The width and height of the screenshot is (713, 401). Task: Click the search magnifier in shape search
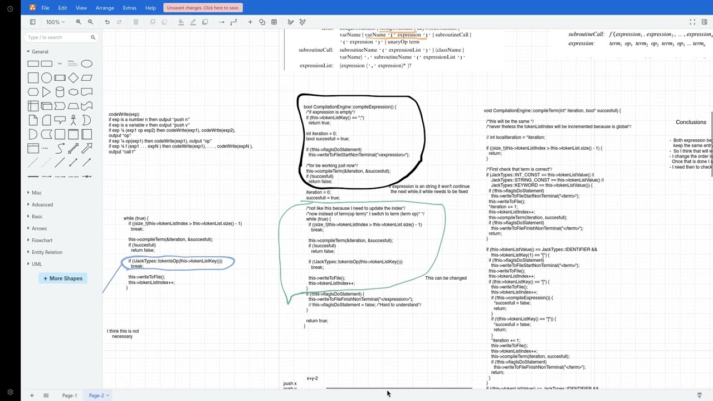pos(93,37)
